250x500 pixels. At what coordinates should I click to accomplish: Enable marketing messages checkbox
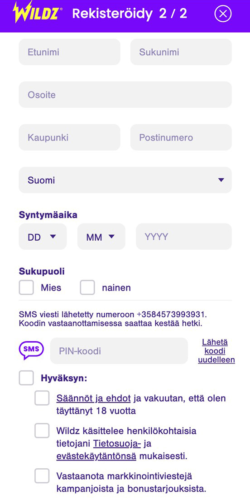click(x=42, y=476)
